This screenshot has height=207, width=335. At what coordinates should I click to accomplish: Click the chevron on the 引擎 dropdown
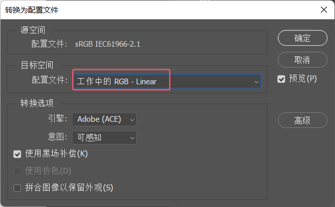pos(132,120)
